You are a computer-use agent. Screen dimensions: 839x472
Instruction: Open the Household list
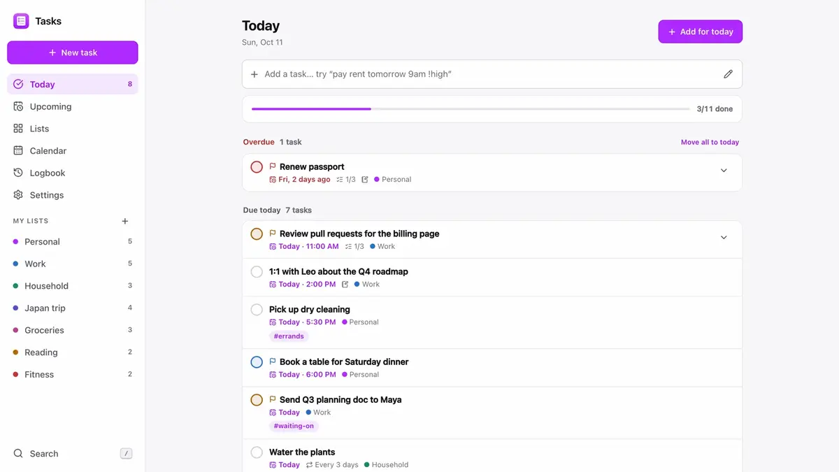click(73, 286)
